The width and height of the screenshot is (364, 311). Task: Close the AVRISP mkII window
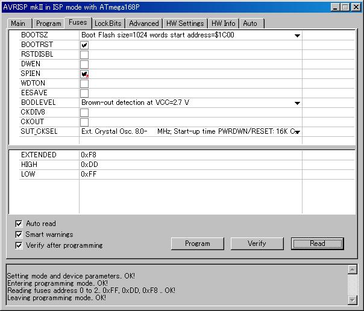click(356, 7)
